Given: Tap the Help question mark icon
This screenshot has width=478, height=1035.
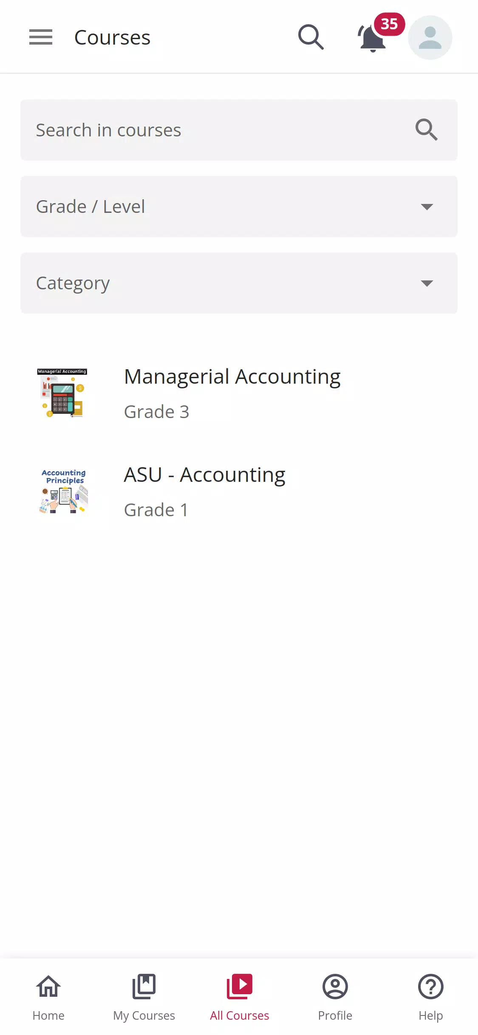Looking at the screenshot, I should 430,986.
